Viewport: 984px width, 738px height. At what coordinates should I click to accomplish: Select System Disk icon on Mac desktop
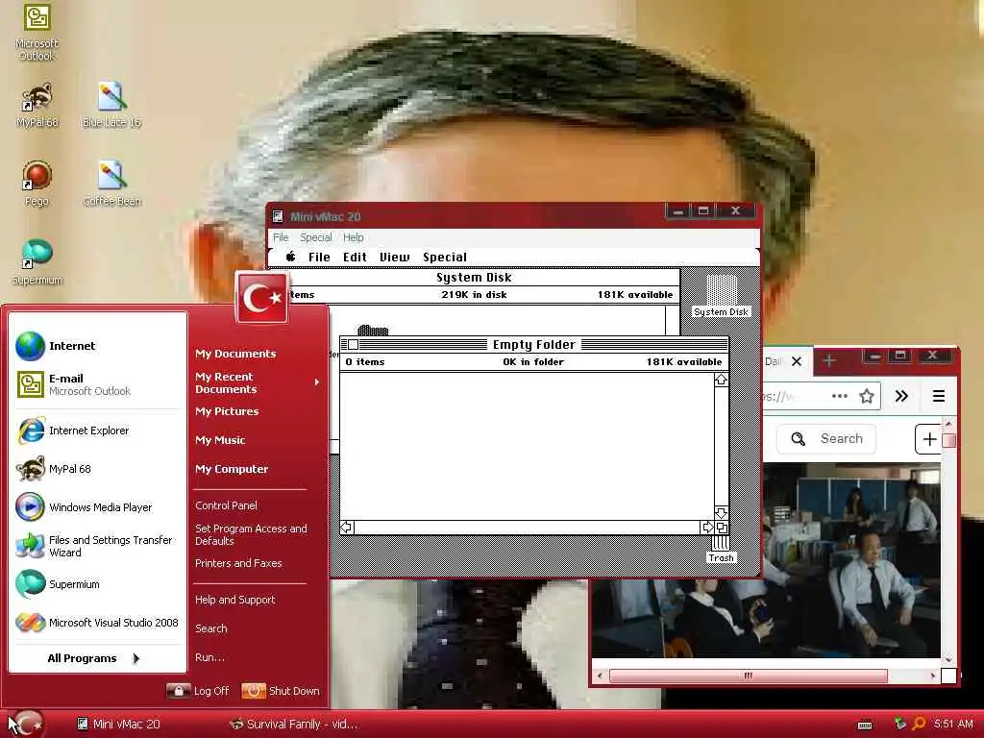click(x=721, y=295)
